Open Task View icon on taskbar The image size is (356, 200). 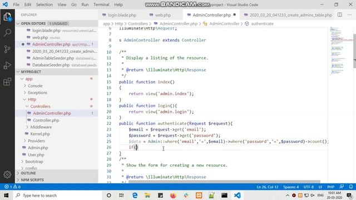(x=121, y=195)
